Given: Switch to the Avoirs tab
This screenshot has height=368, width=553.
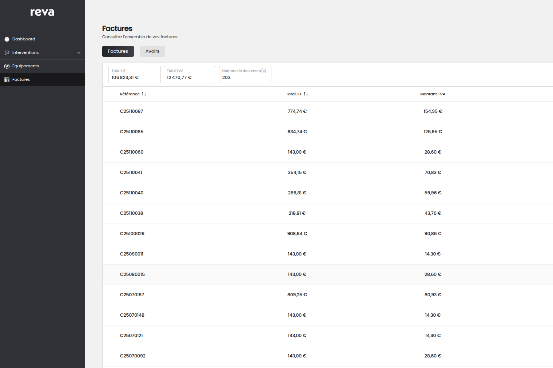Looking at the screenshot, I should (x=152, y=51).
